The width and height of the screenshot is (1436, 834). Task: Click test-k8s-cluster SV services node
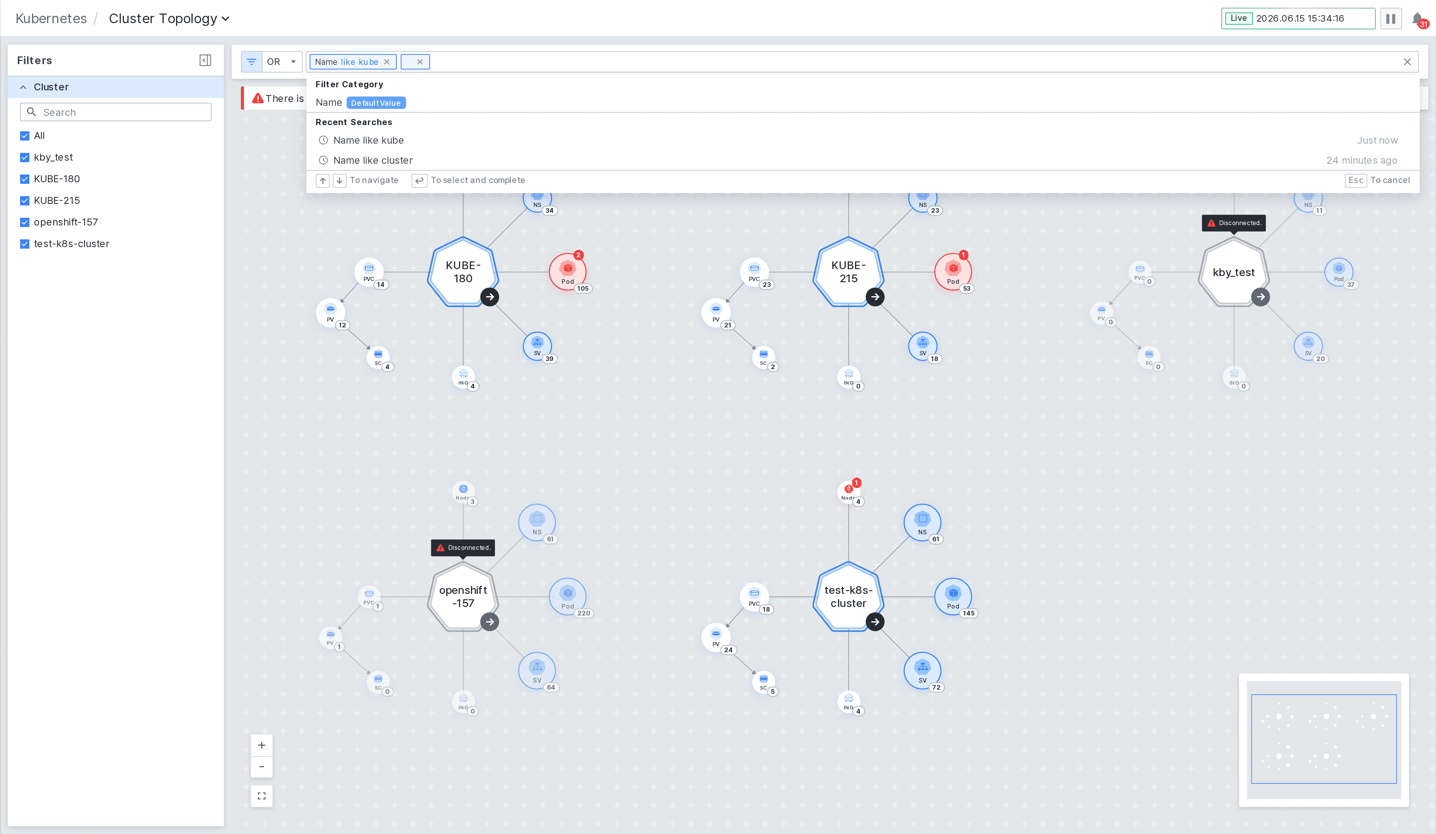[922, 670]
